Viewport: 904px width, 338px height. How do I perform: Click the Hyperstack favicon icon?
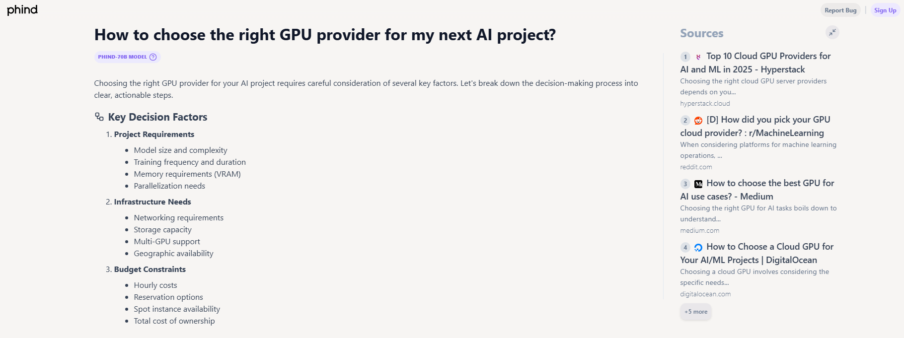coord(698,57)
